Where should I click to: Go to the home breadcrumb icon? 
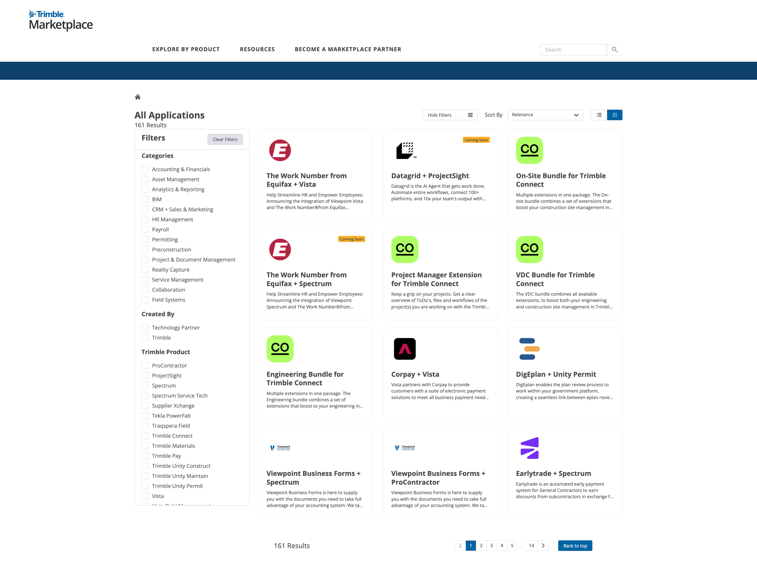[x=138, y=97]
